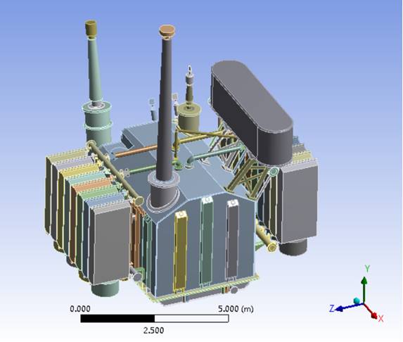403x342 pixels.
Task: Select the yellow vertical stiffener on tank front
Action: point(181,252)
